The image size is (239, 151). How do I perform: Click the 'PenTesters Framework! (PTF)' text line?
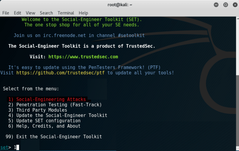click(84, 67)
